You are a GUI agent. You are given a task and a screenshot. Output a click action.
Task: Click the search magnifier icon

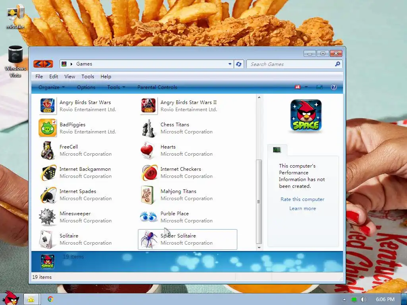(337, 64)
